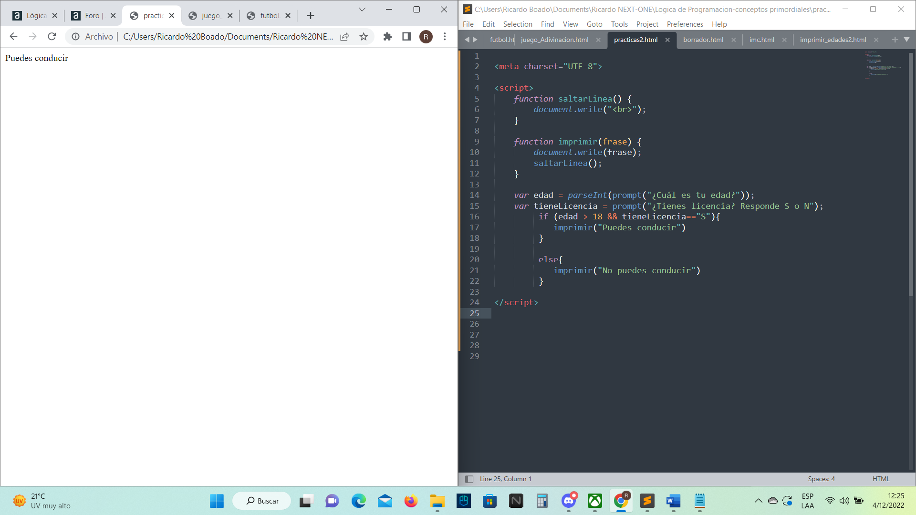Click the Chrome forward arrow
The image size is (916, 515).
point(32,36)
